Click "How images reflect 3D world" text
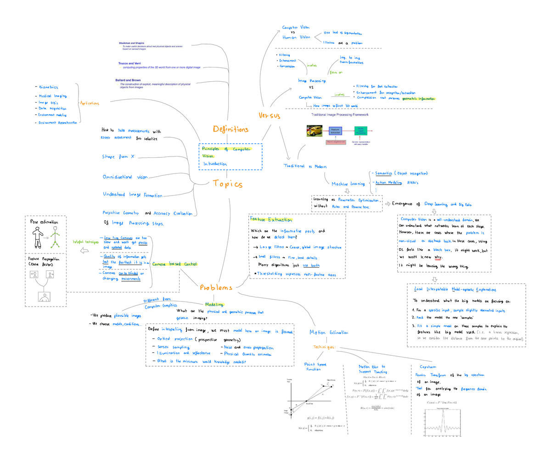 point(335,106)
